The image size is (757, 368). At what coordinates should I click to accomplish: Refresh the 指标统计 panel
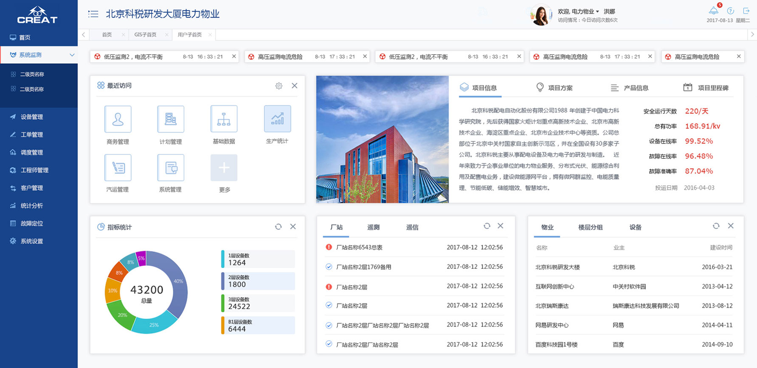pos(278,227)
